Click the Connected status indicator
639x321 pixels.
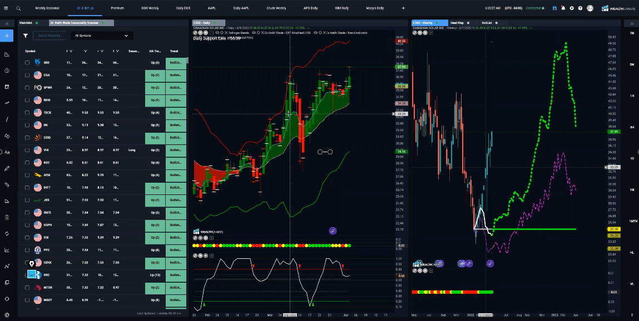[534, 8]
